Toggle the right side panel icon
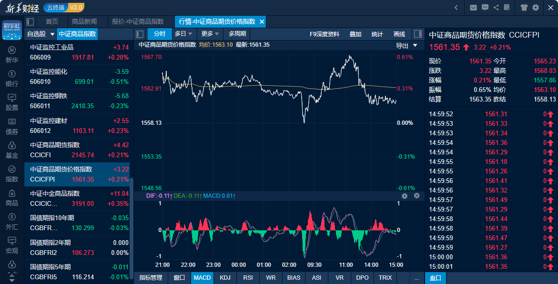Screen dimensions: 558x284 (x=418, y=34)
